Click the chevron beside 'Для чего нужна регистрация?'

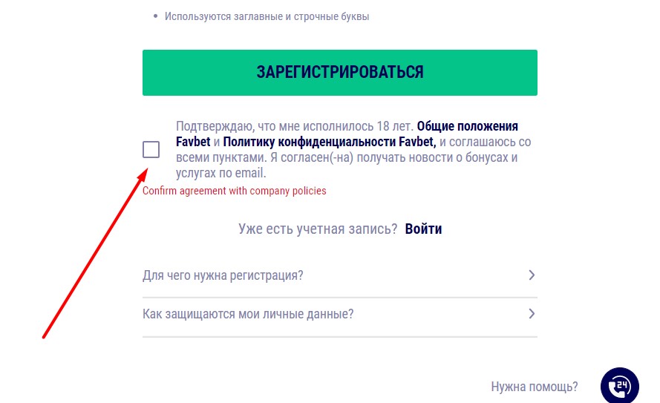[x=532, y=275]
